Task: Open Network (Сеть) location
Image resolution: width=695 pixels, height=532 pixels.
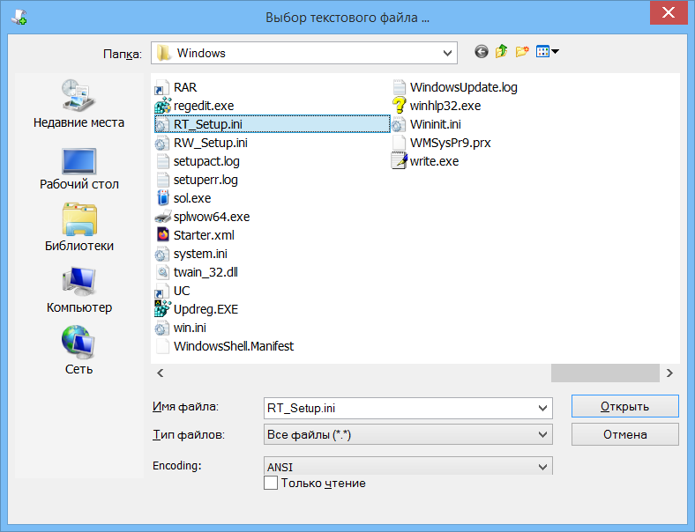Action: point(78,351)
